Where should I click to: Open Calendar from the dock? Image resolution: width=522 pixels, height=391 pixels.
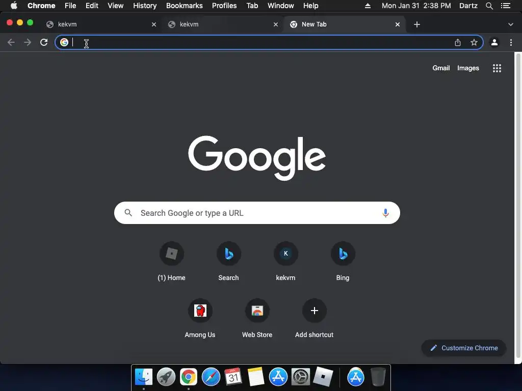point(233,377)
